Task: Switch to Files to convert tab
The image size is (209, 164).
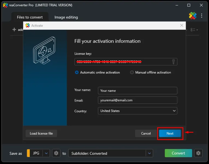Action: point(30,17)
